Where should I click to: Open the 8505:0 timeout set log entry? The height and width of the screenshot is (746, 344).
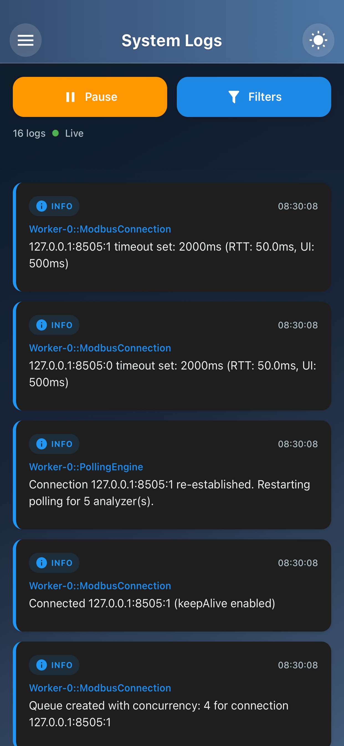click(173, 374)
